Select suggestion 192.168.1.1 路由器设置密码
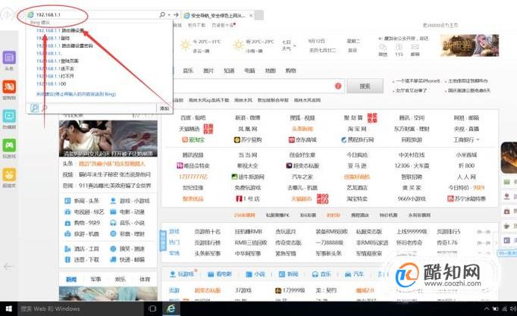This screenshot has width=517, height=316. point(64,45)
